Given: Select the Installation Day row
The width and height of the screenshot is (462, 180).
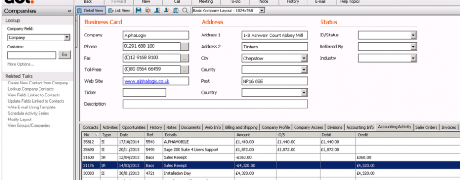Looking at the screenshot, I should click(270, 173).
